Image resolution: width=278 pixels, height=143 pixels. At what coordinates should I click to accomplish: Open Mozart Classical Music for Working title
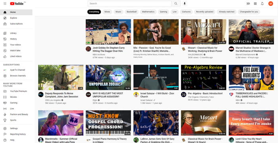[205, 49]
